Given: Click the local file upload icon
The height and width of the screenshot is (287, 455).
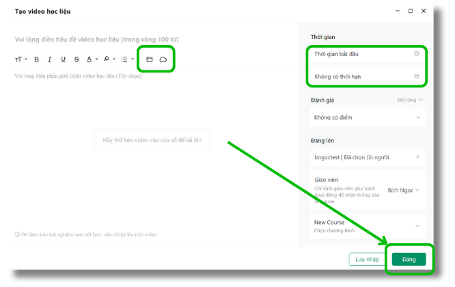Looking at the screenshot, I should click(x=150, y=59).
